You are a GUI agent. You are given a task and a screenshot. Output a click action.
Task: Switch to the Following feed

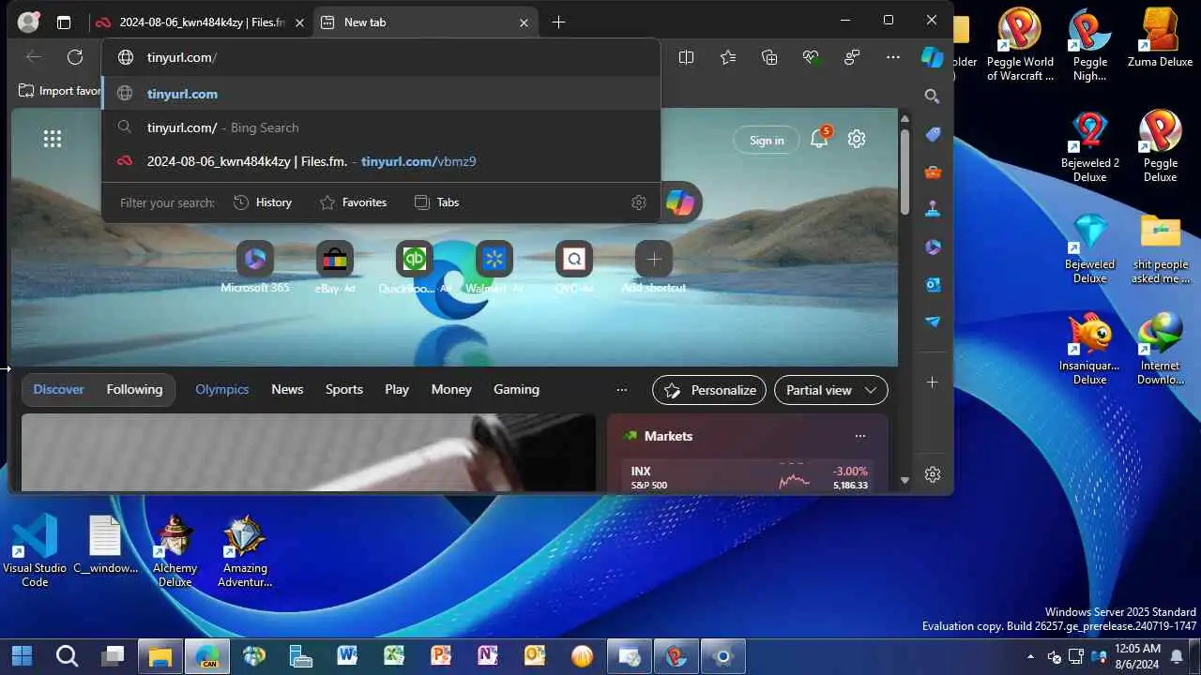coord(134,390)
